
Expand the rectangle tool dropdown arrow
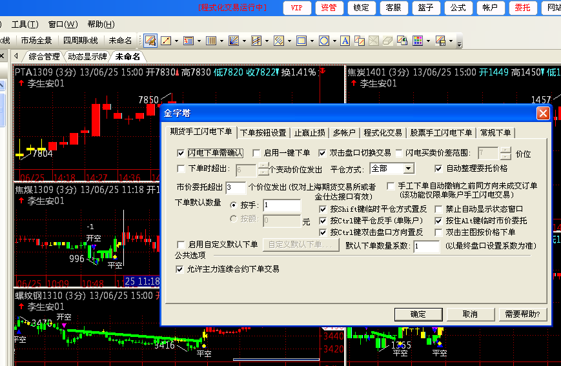click(312, 41)
